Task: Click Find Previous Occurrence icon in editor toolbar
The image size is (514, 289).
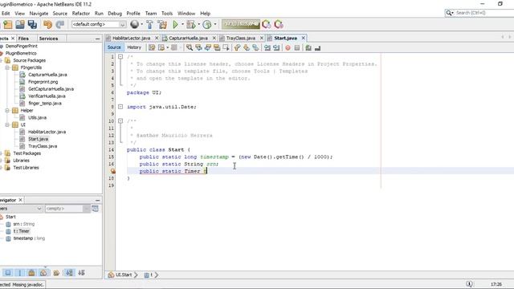Action: [198, 48]
